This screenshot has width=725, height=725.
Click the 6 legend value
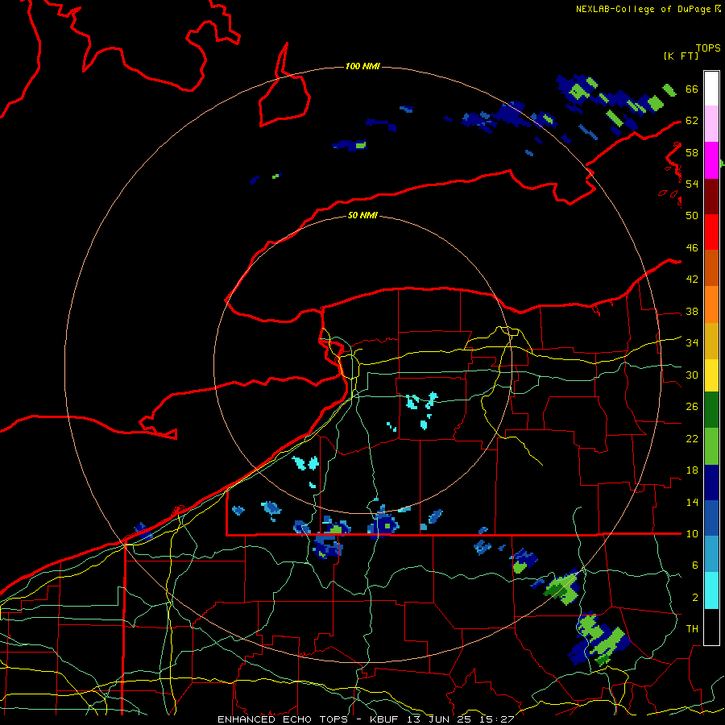point(695,565)
